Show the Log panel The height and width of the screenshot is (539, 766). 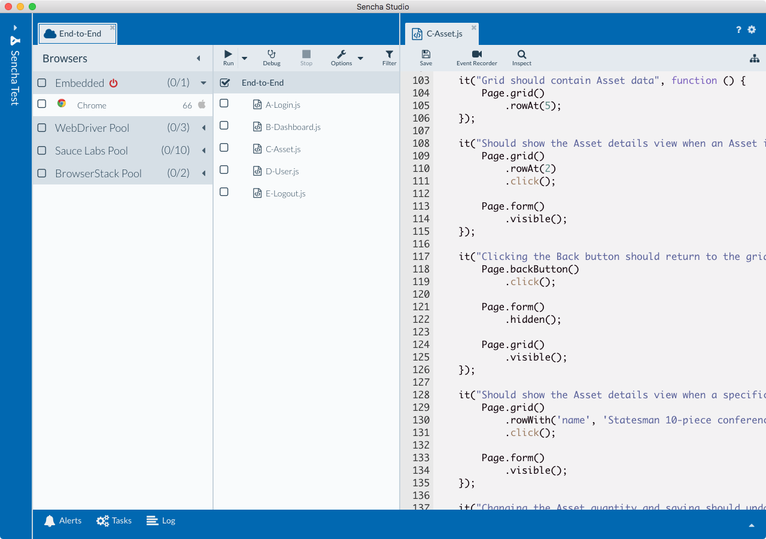pos(161,521)
